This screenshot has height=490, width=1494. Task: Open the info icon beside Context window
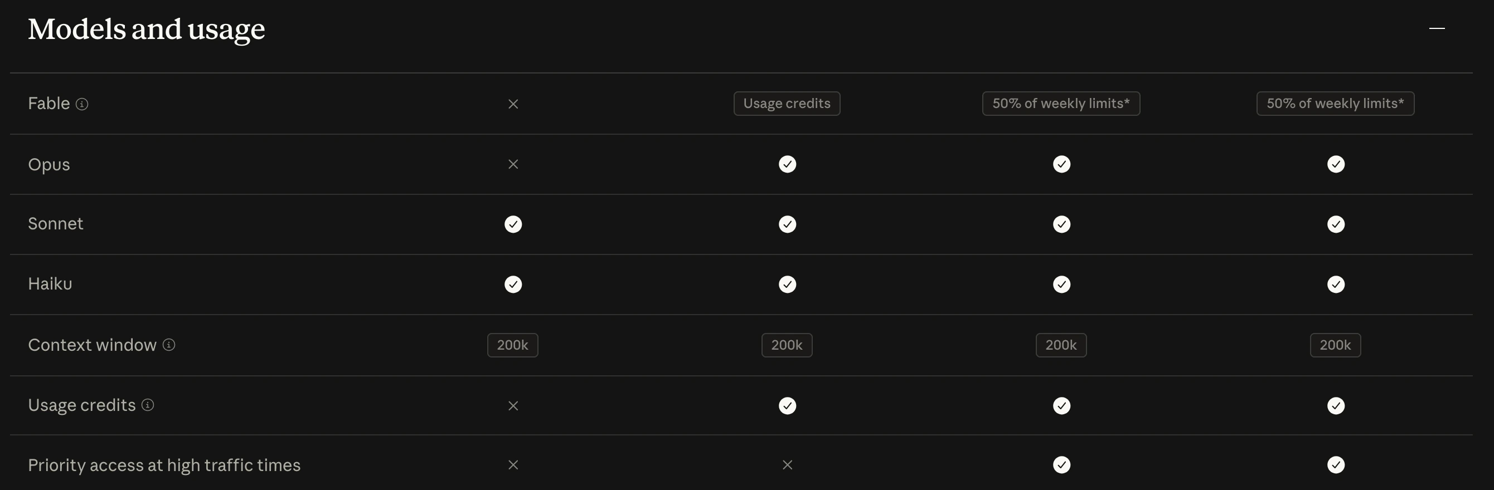pos(169,345)
